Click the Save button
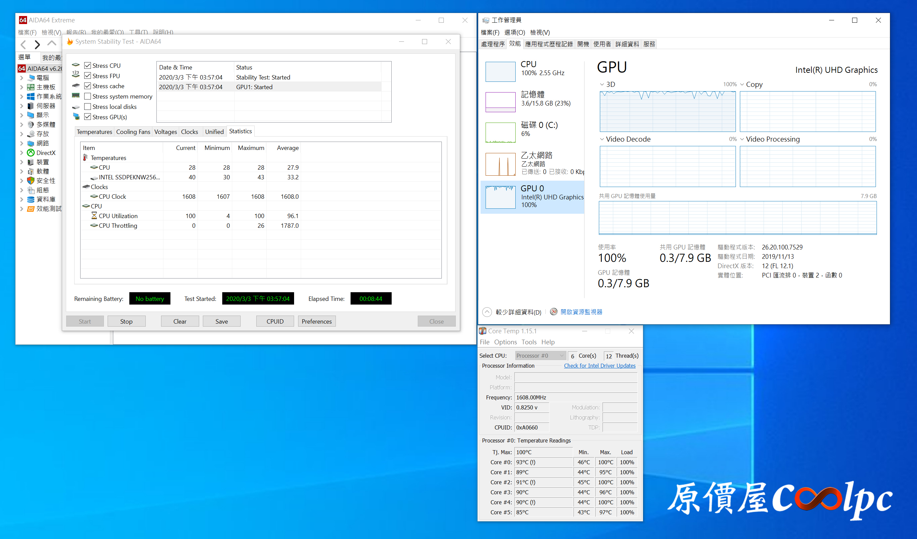Image resolution: width=917 pixels, height=539 pixels. coord(221,321)
